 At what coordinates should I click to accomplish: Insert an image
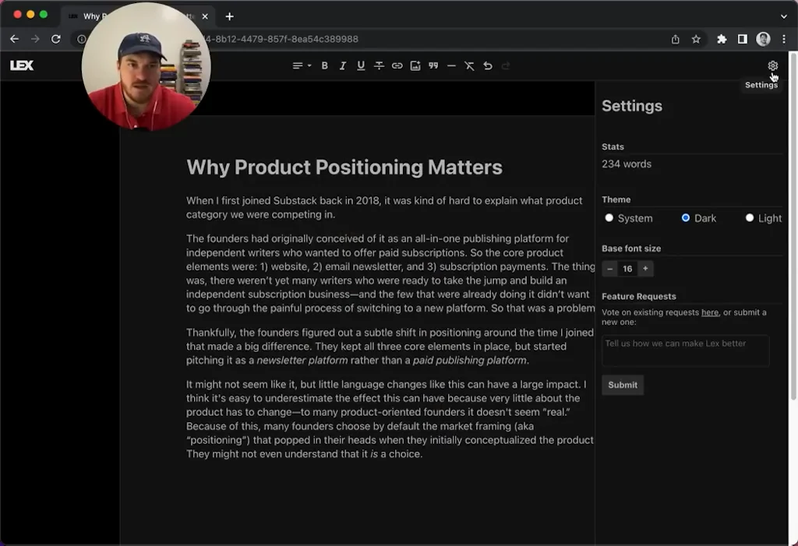click(x=415, y=65)
